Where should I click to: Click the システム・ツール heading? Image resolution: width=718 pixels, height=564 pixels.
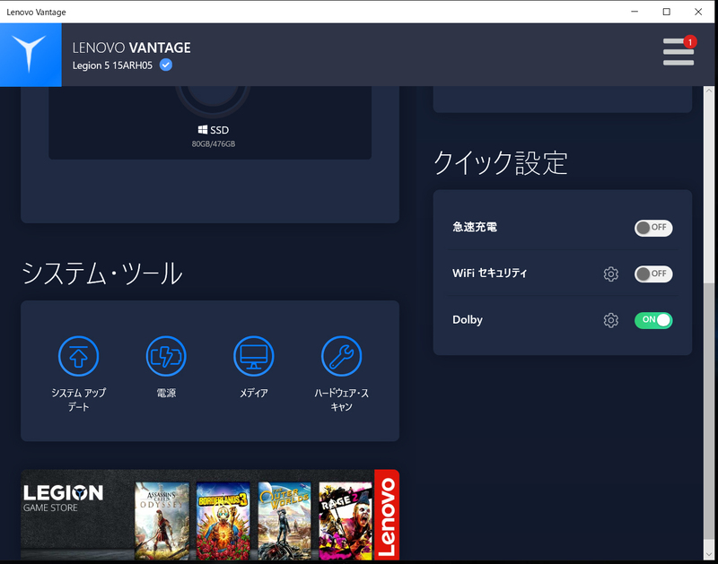[102, 273]
